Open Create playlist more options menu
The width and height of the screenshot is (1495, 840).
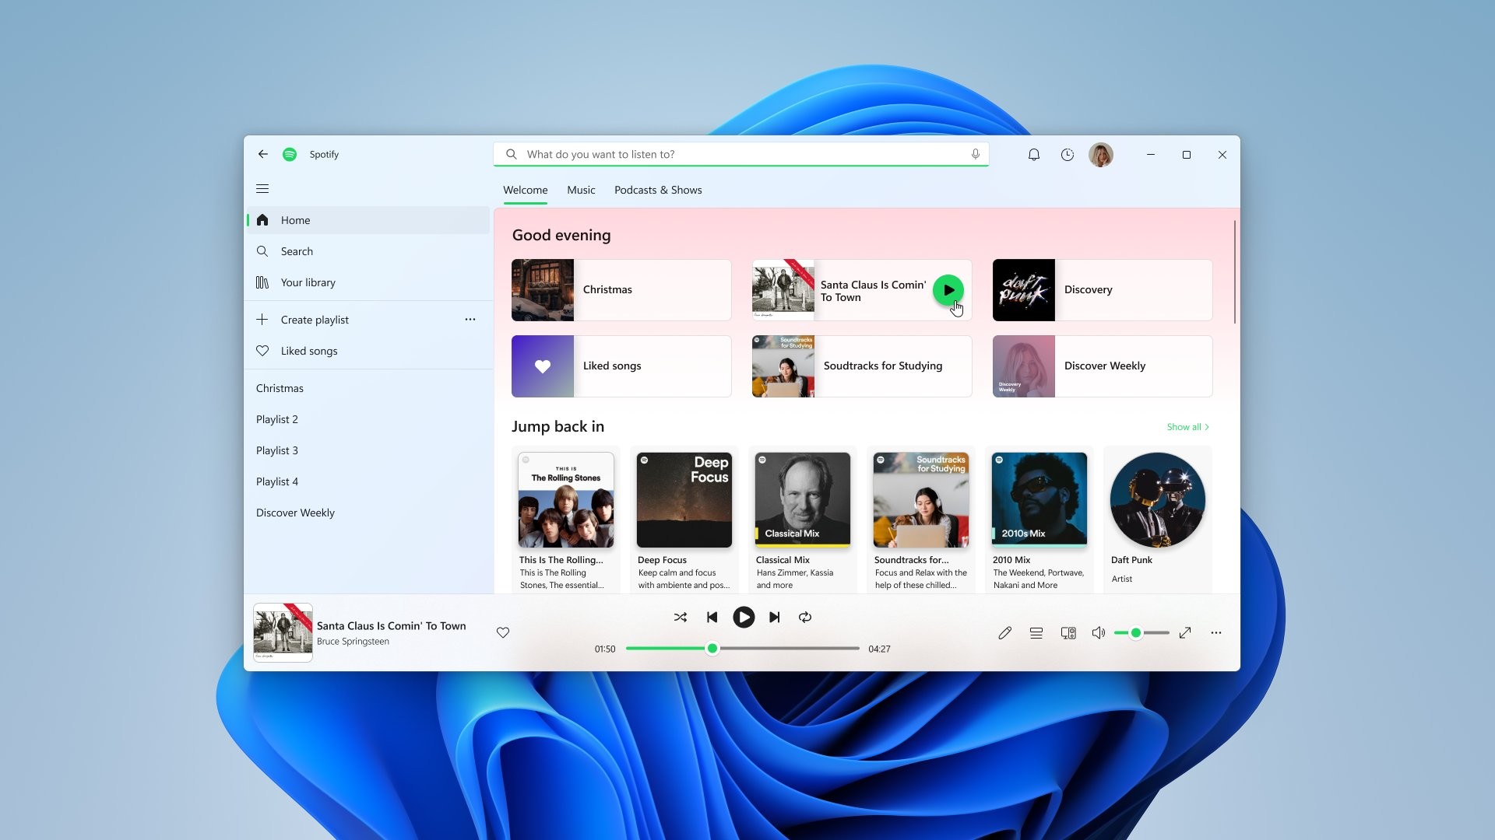point(470,320)
